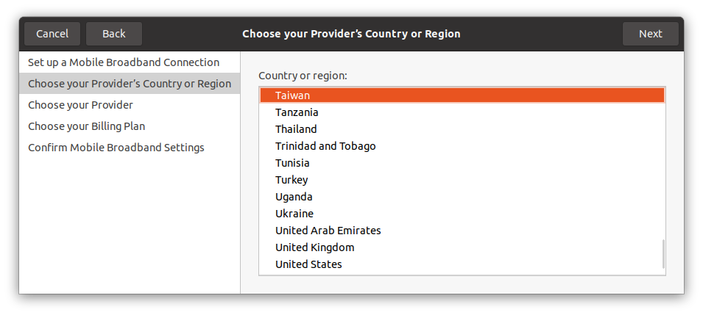Image resolution: width=703 pixels, height=315 pixels.
Task: Click the country list vertical scrollbar
Action: (x=663, y=253)
